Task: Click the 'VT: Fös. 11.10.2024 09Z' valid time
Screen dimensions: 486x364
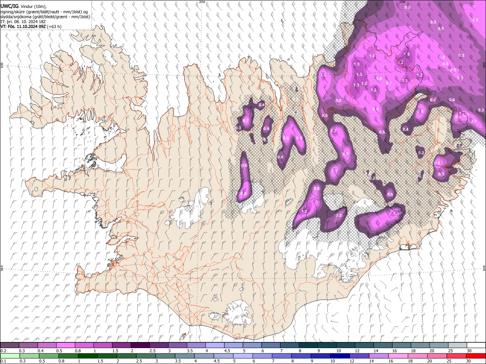Action: (x=24, y=27)
